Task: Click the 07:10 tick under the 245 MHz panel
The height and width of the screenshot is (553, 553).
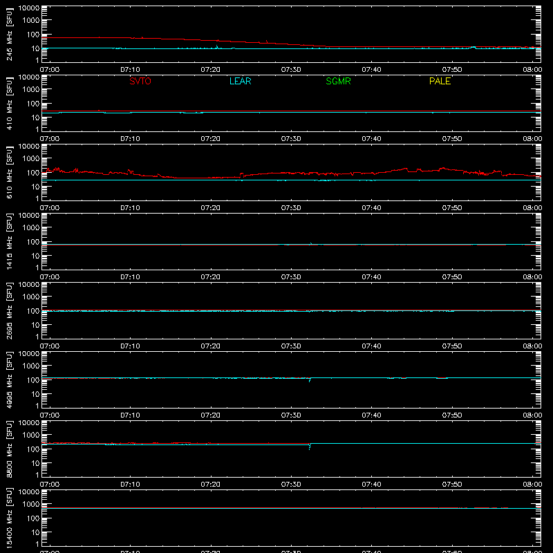Action: tap(130, 70)
